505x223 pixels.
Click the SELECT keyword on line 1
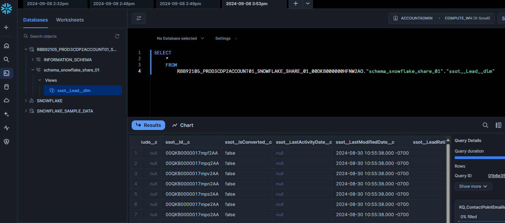[x=163, y=53]
